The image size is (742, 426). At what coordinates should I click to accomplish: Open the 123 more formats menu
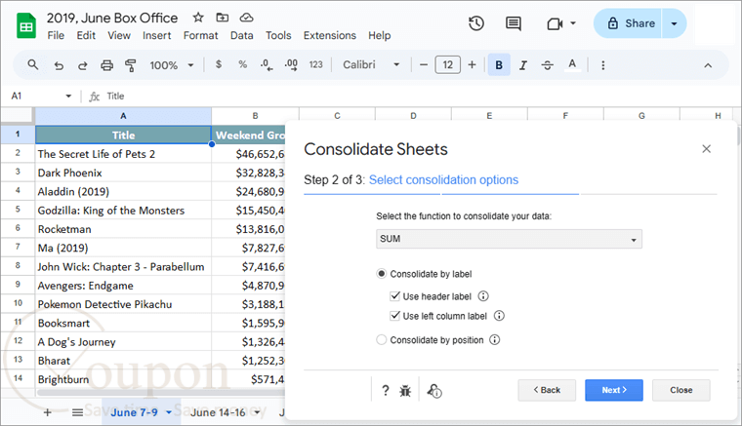(315, 64)
